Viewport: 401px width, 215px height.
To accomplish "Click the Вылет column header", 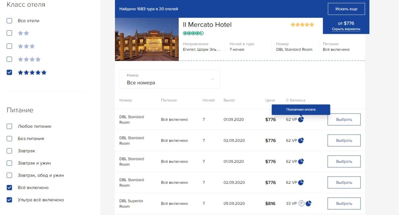I will click(229, 100).
